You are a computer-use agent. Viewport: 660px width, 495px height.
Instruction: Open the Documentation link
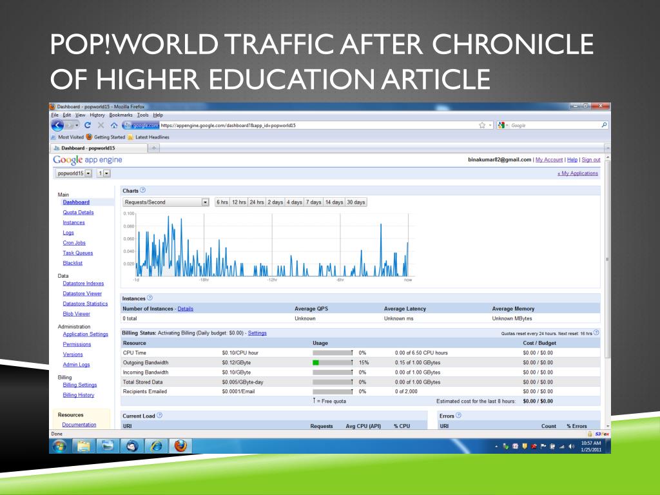(79, 425)
